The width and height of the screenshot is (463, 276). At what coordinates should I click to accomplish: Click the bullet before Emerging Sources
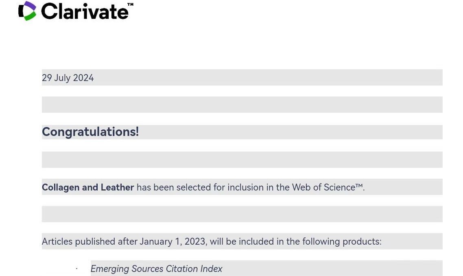76,269
